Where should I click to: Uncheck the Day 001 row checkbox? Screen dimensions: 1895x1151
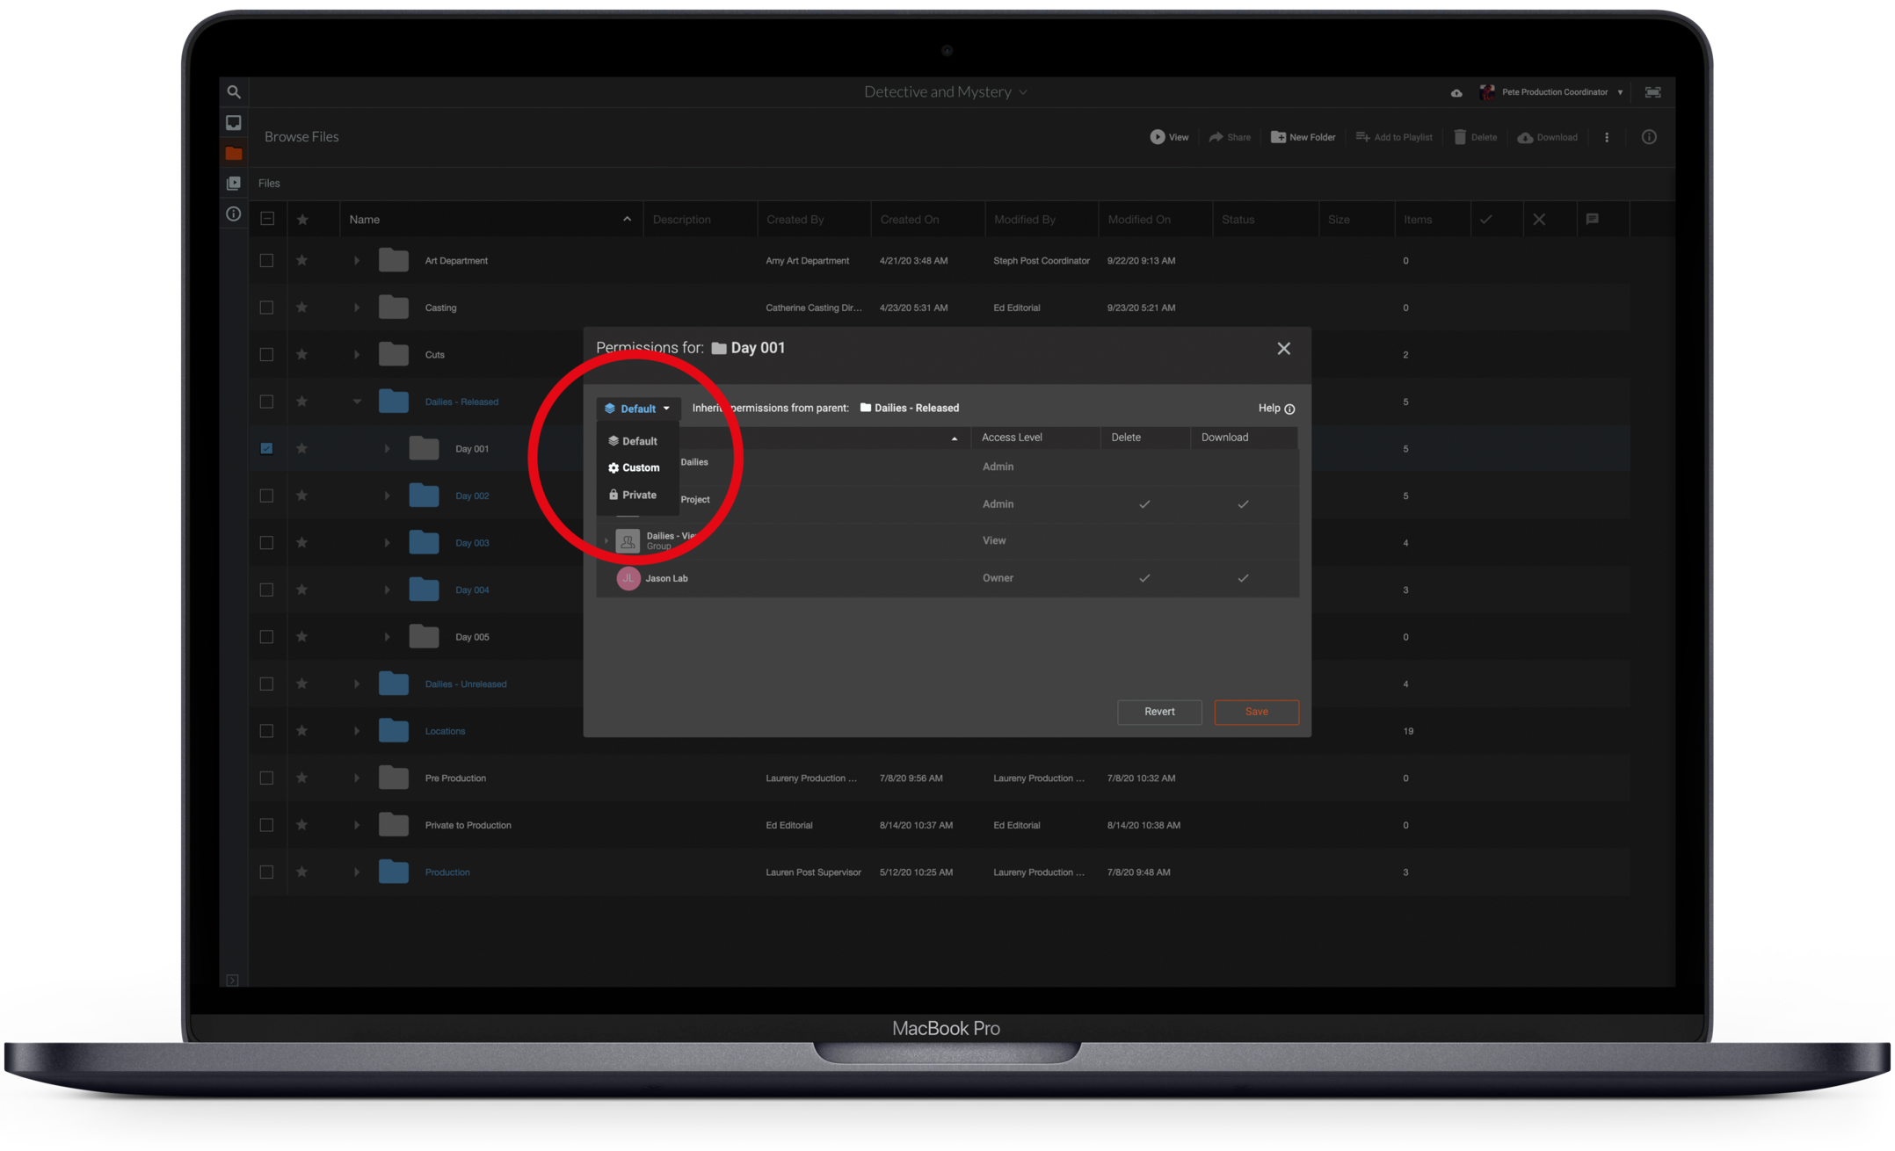(x=266, y=449)
